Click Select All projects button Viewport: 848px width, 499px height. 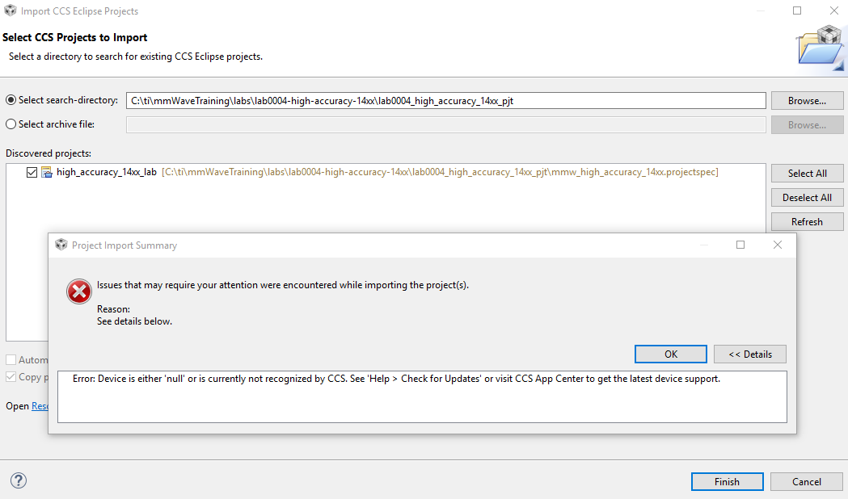[807, 173]
